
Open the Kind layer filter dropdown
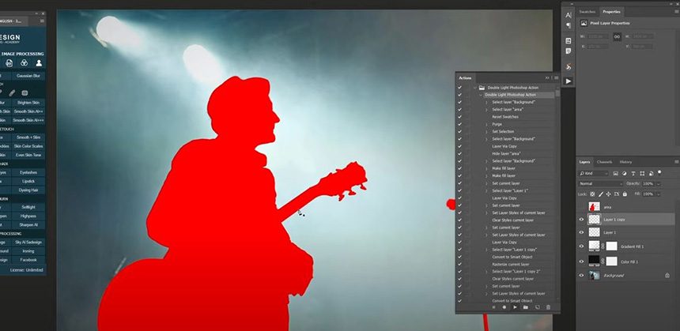pyautogui.click(x=594, y=173)
